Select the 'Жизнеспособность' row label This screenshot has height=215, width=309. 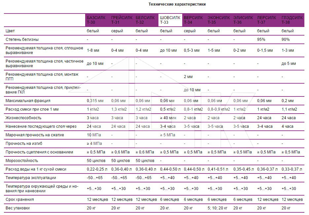[x=23, y=118]
